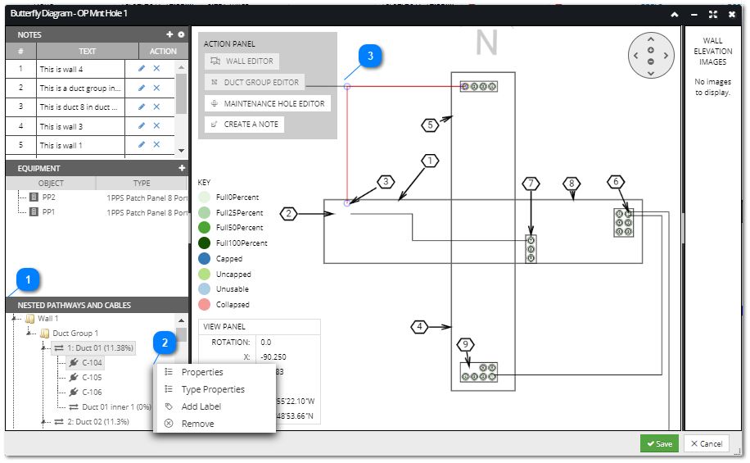Pan diagram up with navigator arrow

651,39
